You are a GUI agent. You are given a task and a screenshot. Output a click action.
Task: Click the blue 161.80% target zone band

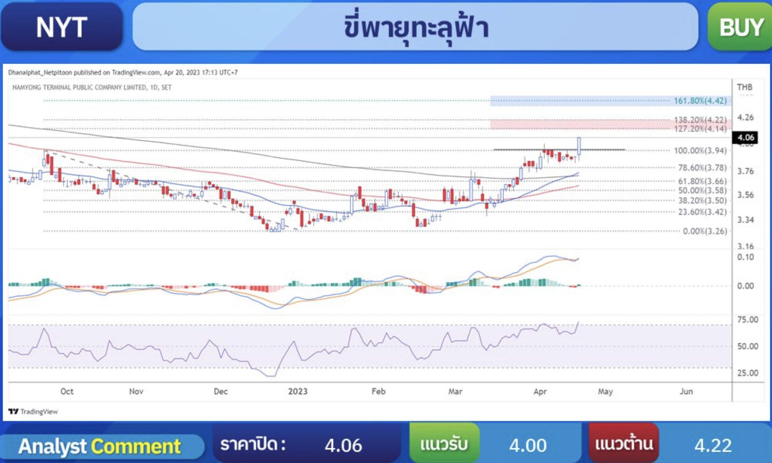611,101
